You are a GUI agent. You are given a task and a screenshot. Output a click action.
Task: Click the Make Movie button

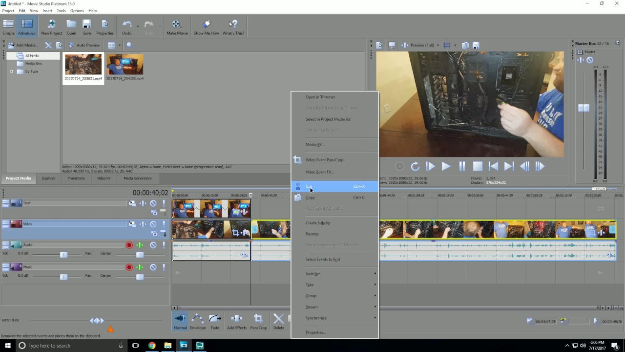coord(177,27)
